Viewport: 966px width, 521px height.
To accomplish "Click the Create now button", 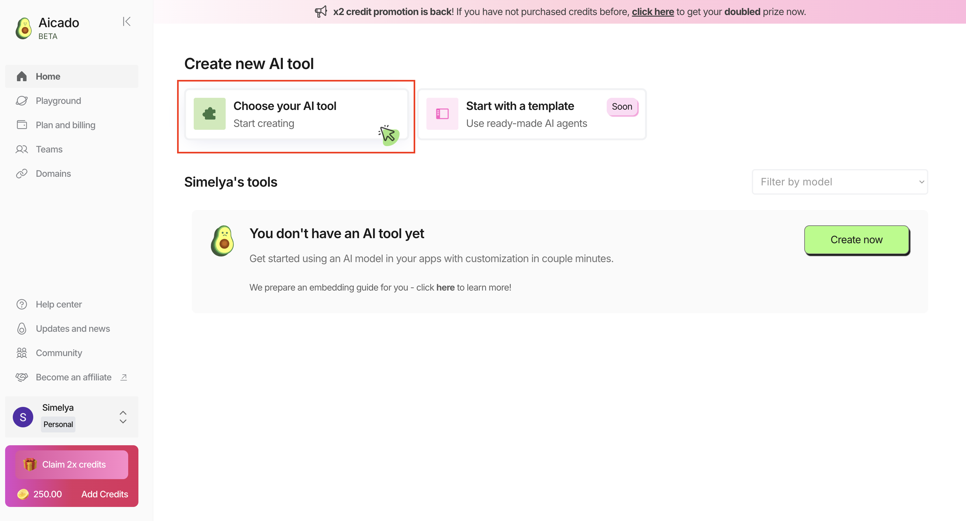I will (857, 240).
